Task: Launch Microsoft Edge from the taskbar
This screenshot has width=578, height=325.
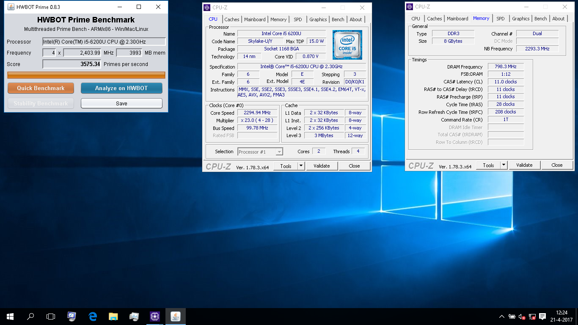Action: [93, 316]
